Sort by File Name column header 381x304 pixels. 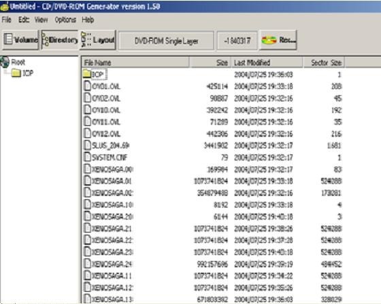pos(135,63)
